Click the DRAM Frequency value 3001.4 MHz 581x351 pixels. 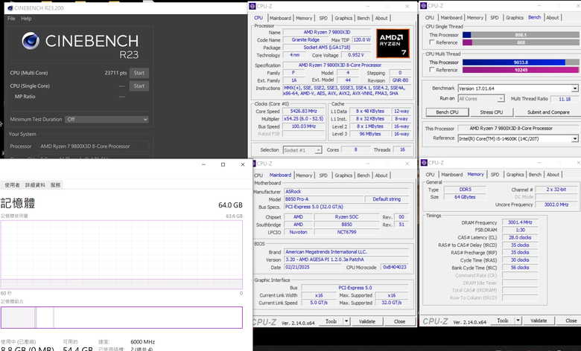coord(520,222)
